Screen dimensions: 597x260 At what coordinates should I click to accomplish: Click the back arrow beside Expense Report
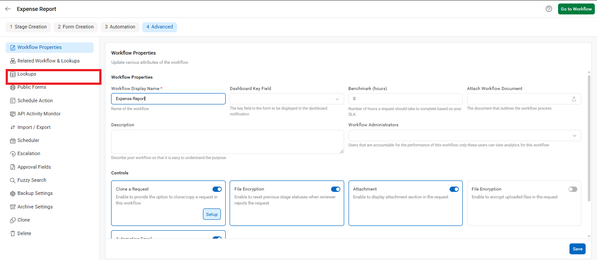pos(8,9)
